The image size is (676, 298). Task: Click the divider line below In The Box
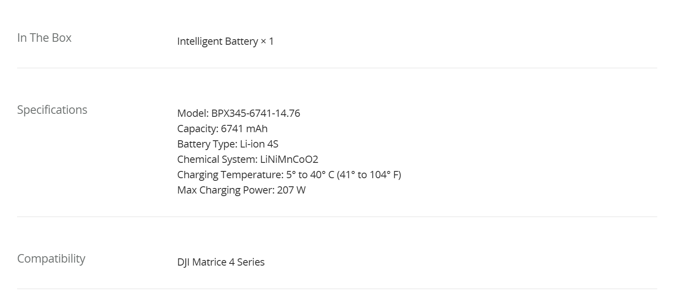337,68
